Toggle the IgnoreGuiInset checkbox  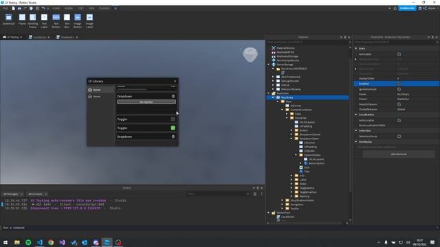tap(399, 89)
